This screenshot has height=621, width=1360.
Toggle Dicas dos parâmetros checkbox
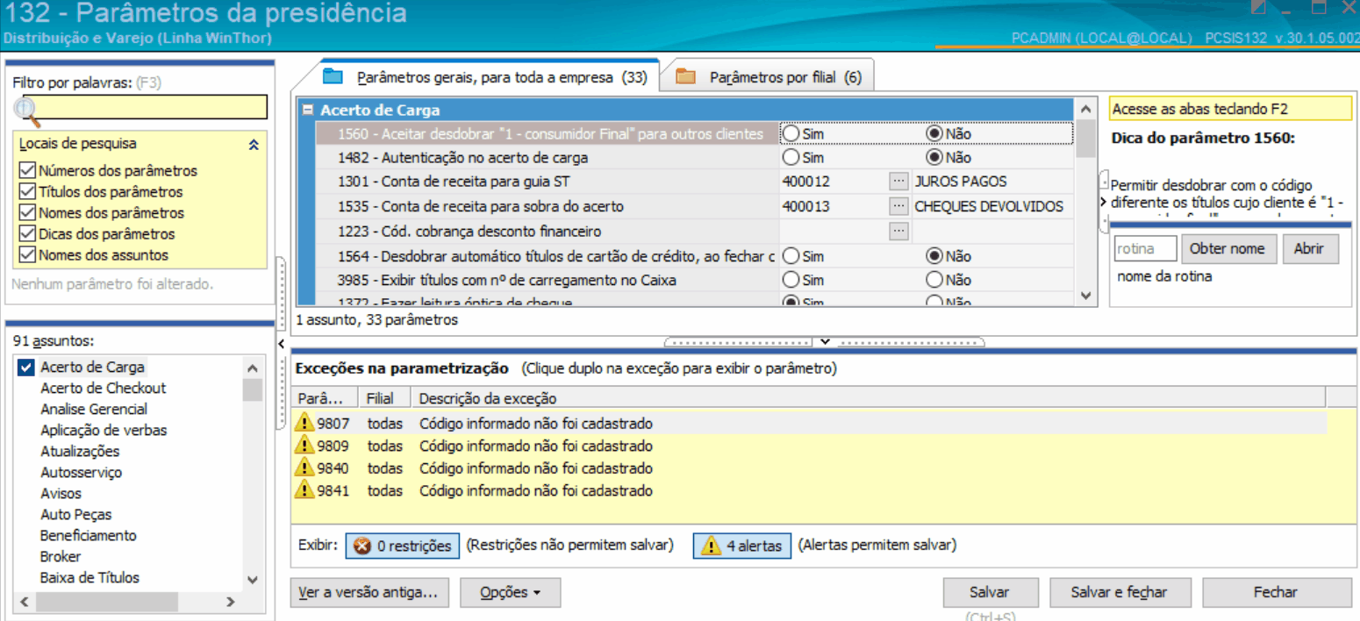pyautogui.click(x=27, y=234)
